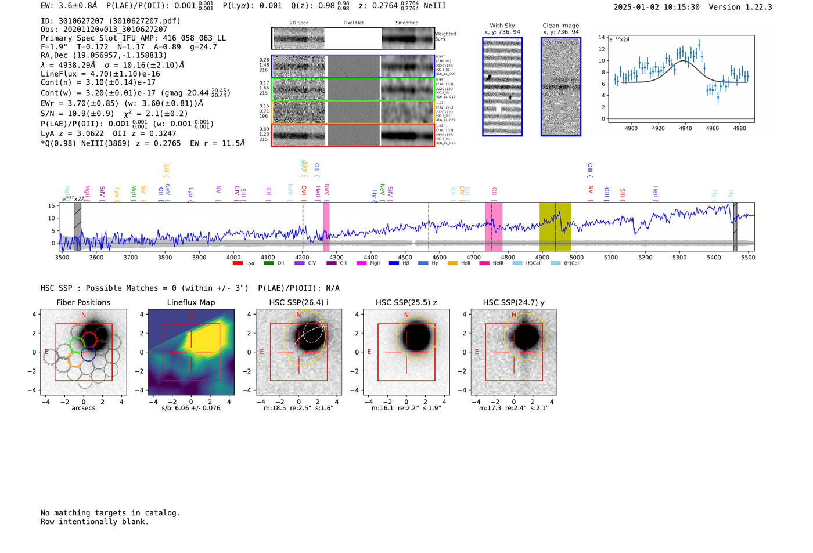The height and width of the screenshot is (553, 813).
Task: Click the 416_LL_029 fiber label
Action: pyautogui.click(x=446, y=120)
